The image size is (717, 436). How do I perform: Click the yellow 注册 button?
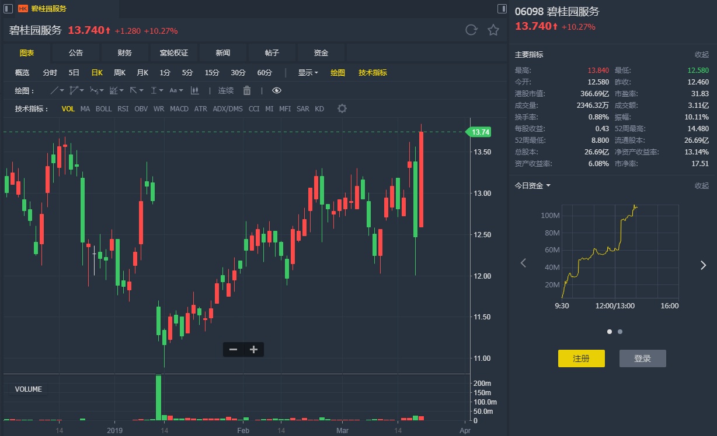(x=581, y=358)
